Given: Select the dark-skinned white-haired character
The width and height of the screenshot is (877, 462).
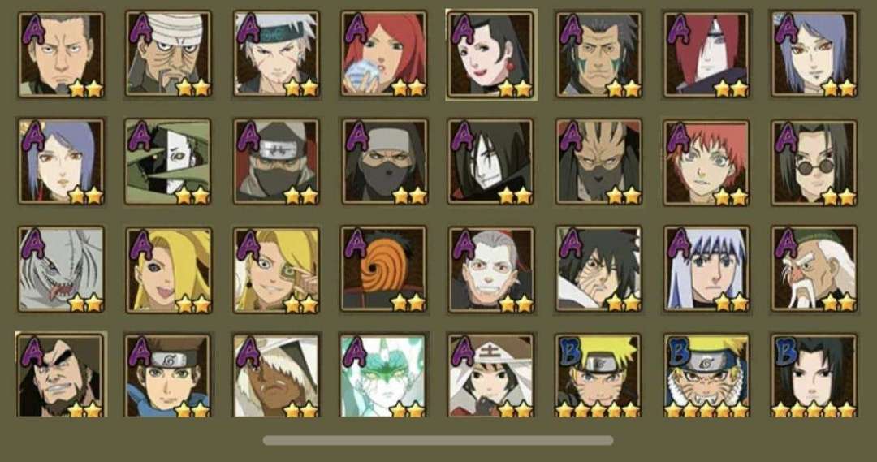Looking at the screenshot, I should [x=276, y=376].
